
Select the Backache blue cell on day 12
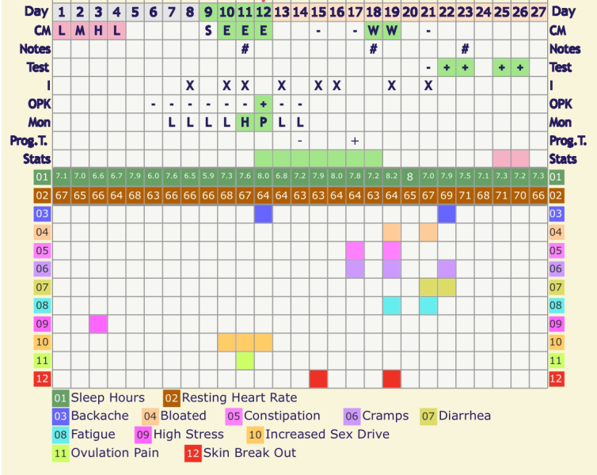[x=264, y=215]
